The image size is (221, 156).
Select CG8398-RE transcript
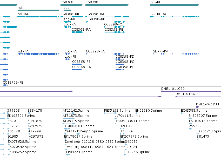pyautogui.click(x=115, y=32)
